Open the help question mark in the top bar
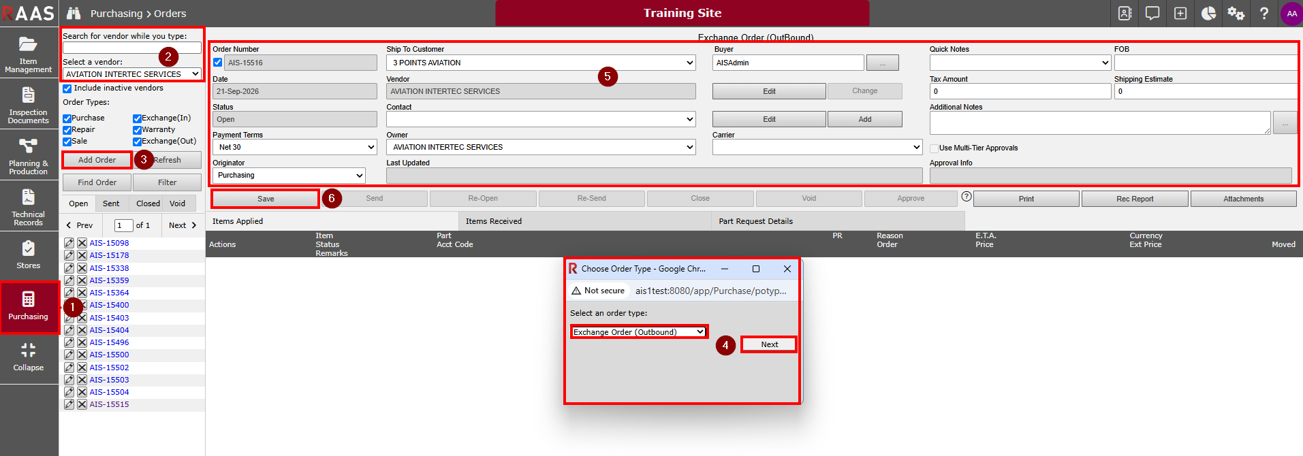The image size is (1303, 456). click(1264, 14)
